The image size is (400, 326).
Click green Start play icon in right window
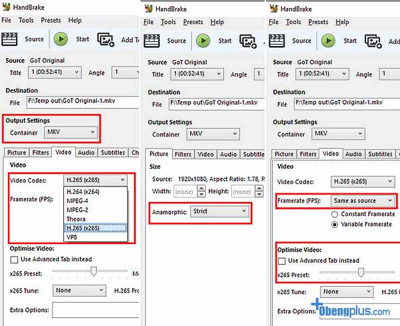coord(328,41)
